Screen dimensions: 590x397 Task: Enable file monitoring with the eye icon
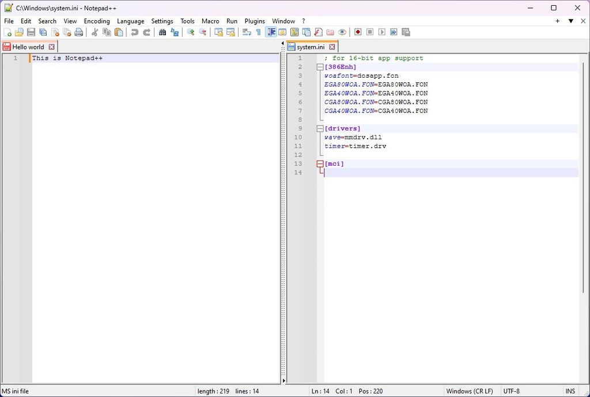[x=342, y=32]
